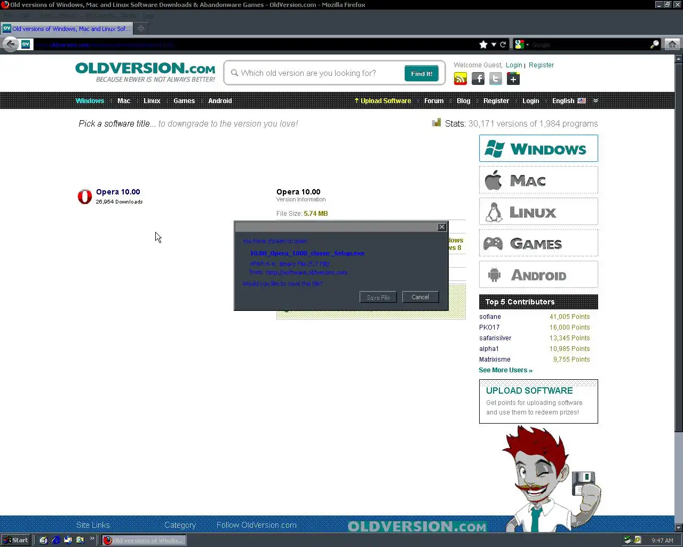This screenshot has height=547, width=683.
Task: Click Cancel in the download dialog
Action: click(420, 297)
